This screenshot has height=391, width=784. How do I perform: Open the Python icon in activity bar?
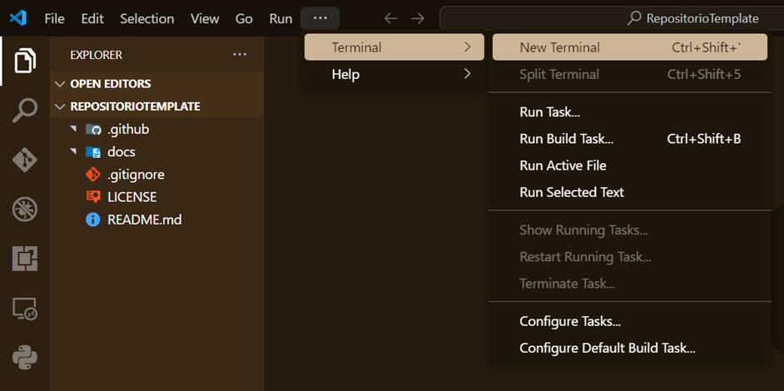(24, 358)
